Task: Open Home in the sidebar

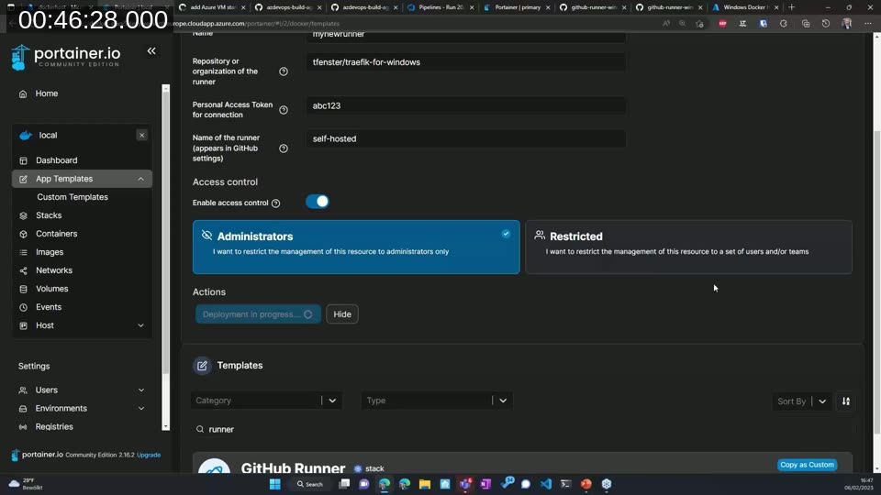Action: pos(47,93)
